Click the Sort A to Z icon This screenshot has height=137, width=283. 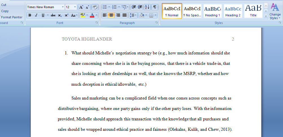tap(147, 7)
